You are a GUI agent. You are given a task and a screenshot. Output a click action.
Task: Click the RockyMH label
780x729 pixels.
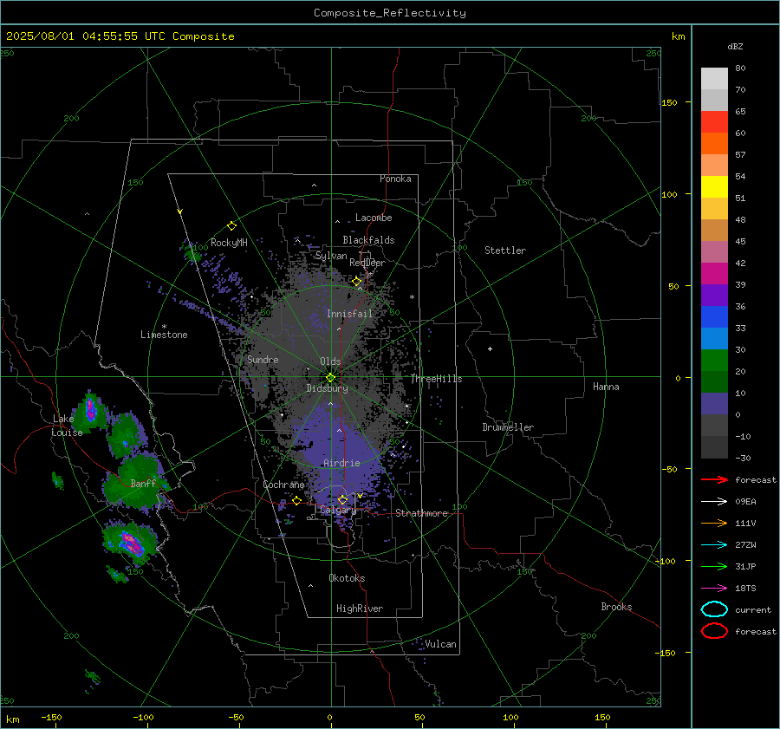click(x=229, y=243)
